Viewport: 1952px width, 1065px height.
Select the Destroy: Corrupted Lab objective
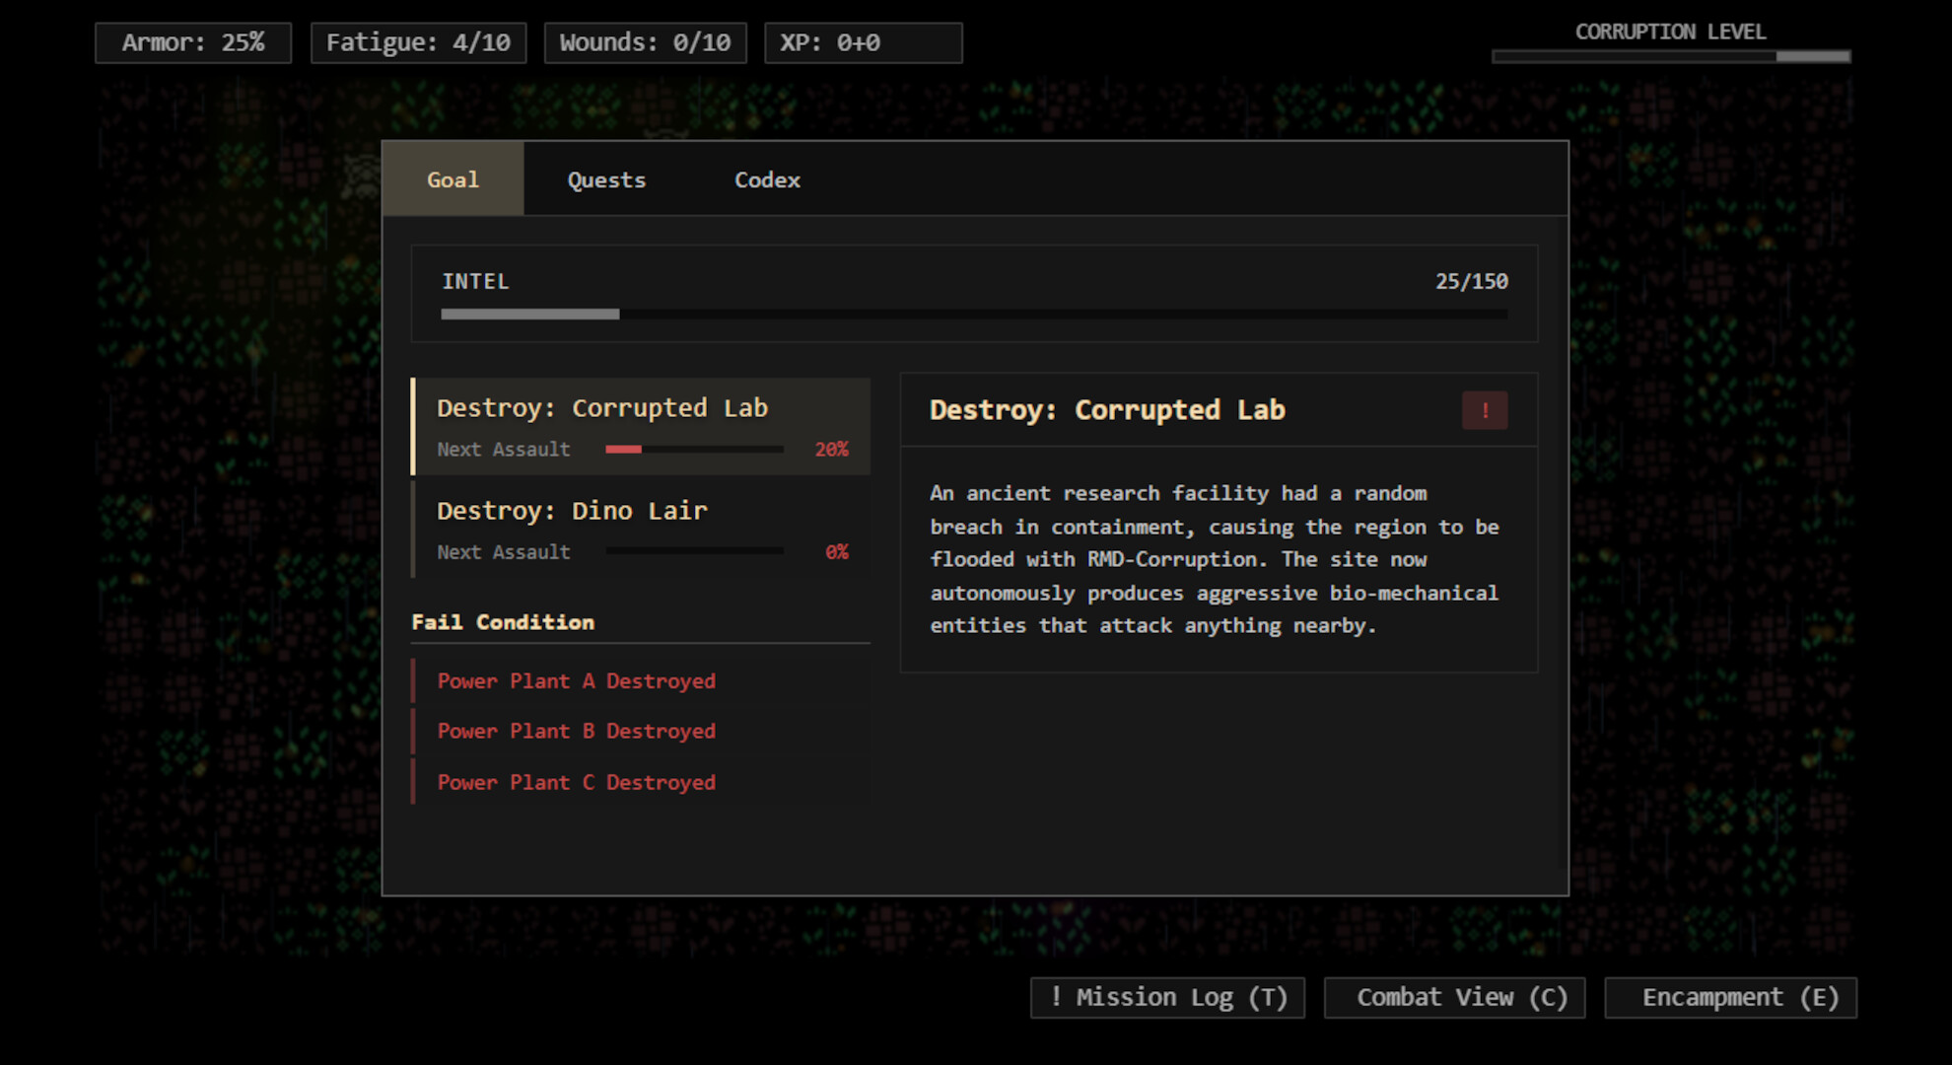coord(641,426)
